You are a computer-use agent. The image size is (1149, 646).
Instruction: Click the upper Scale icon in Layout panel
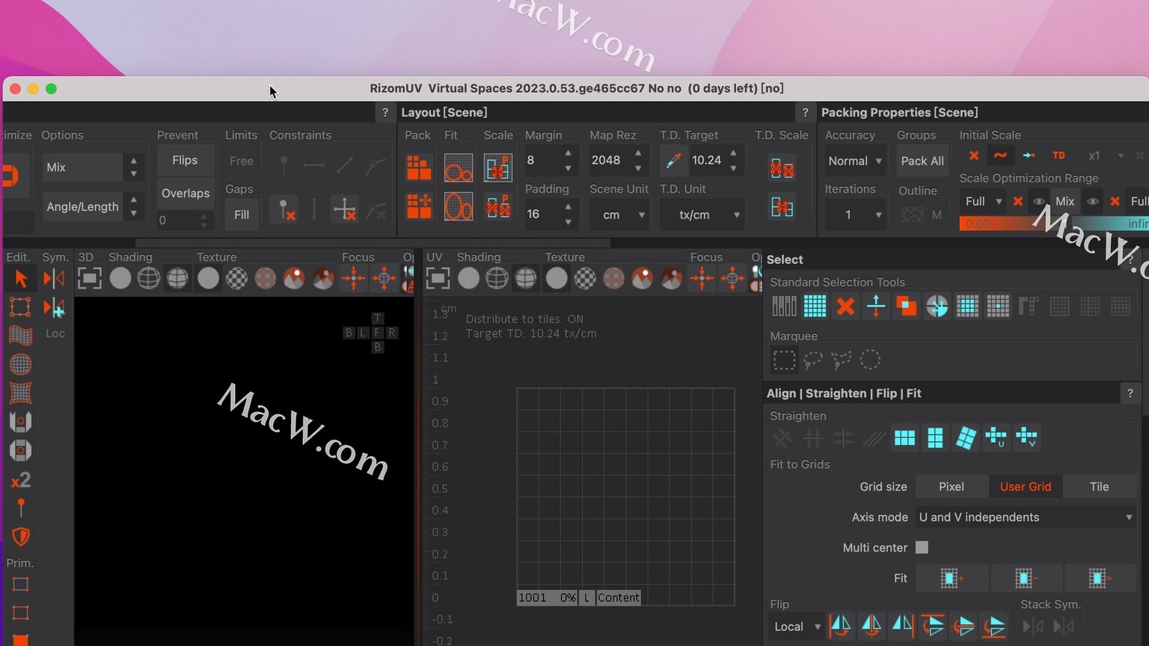pos(497,168)
